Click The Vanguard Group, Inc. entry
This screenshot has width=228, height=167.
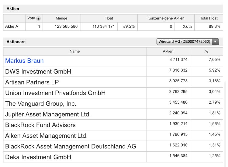pos(40,104)
